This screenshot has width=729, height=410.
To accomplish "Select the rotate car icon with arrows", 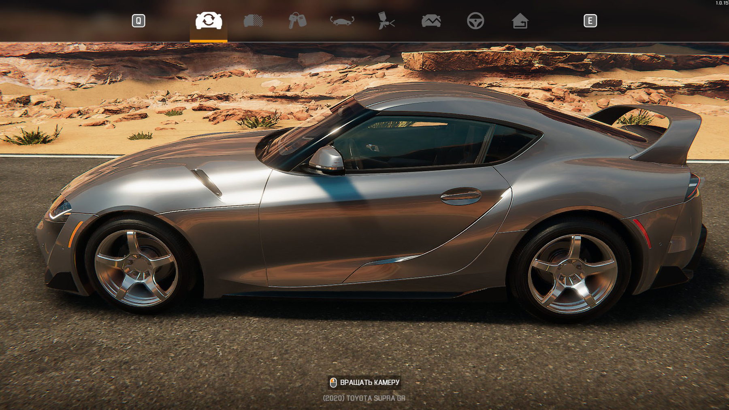I will (x=342, y=21).
